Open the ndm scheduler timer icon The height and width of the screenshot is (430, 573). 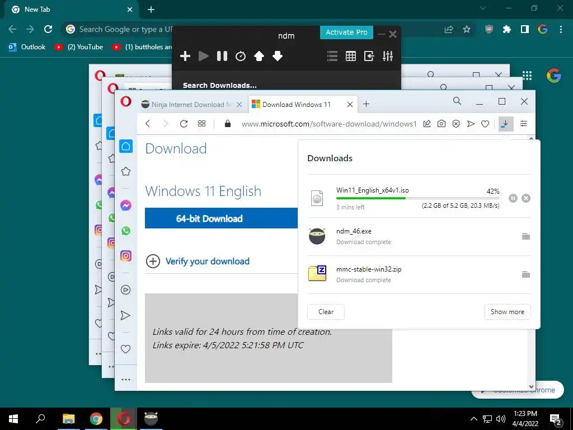tap(241, 56)
